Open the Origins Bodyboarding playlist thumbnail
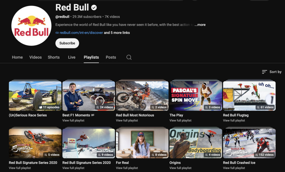 coord(196,143)
